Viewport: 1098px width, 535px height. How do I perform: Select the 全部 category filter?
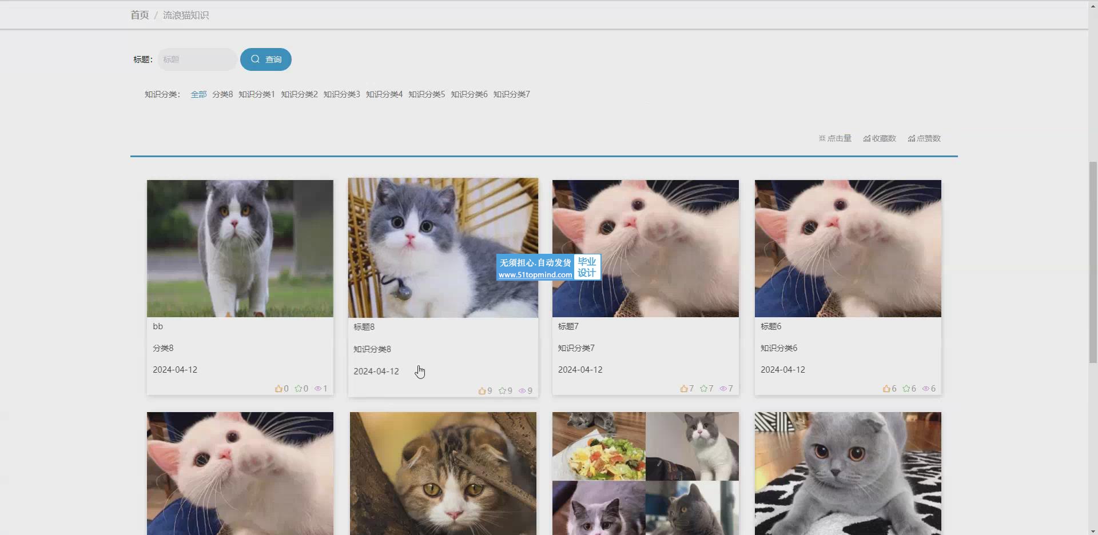click(x=198, y=94)
